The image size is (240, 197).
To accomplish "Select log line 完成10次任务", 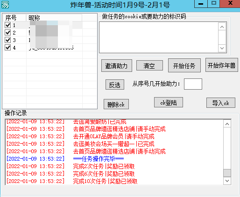I will pos(105,181).
